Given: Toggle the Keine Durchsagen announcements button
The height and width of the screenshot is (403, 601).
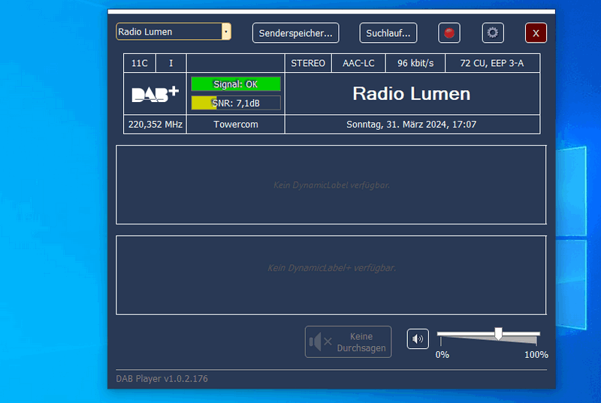Looking at the screenshot, I should (x=348, y=341).
